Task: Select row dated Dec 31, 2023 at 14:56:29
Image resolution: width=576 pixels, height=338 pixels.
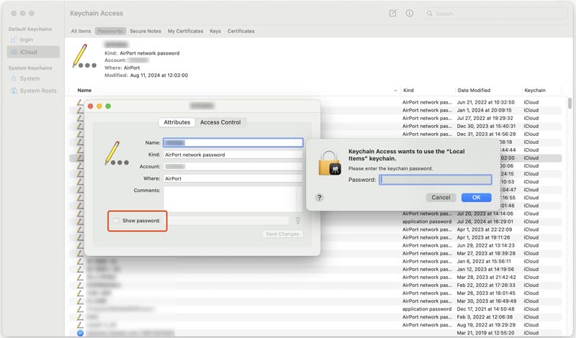Action: click(x=315, y=134)
